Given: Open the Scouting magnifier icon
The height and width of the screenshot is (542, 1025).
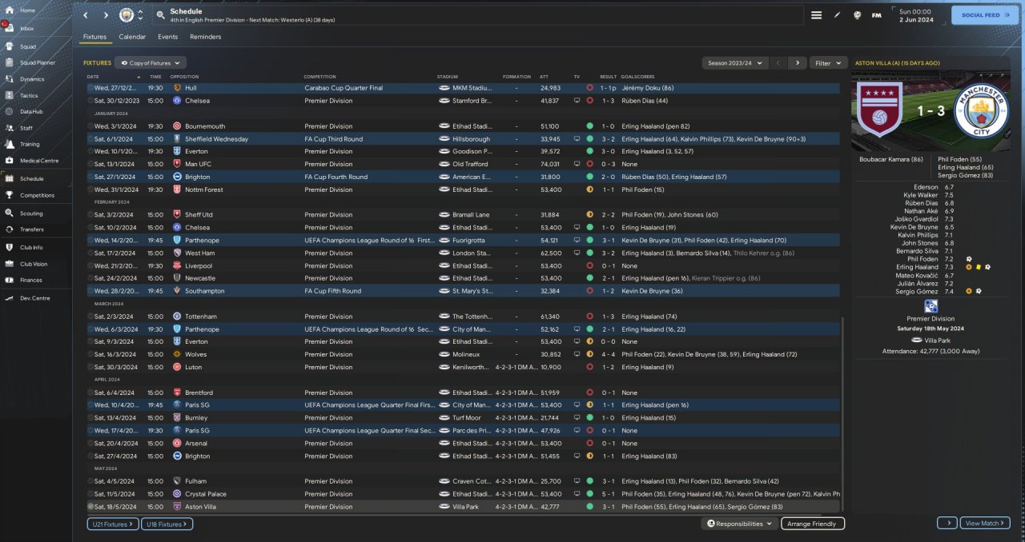Looking at the screenshot, I should [9, 213].
